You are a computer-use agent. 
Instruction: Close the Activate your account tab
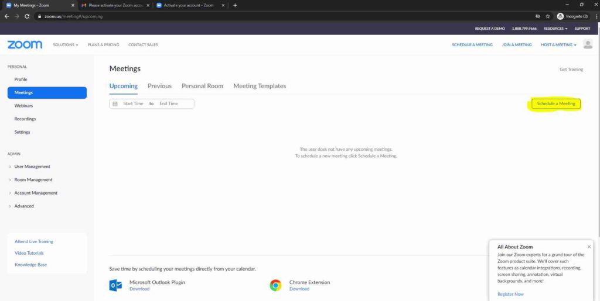(x=223, y=5)
